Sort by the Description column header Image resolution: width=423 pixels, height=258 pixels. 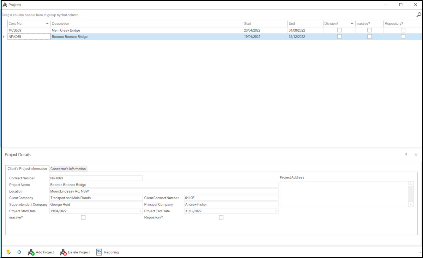pyautogui.click(x=147, y=23)
